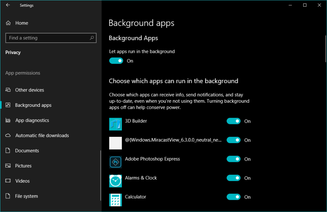Go back using the arrow button
The width and height of the screenshot is (327, 212).
point(7,5)
